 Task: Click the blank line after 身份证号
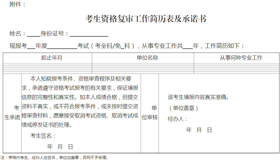pos(89,34)
